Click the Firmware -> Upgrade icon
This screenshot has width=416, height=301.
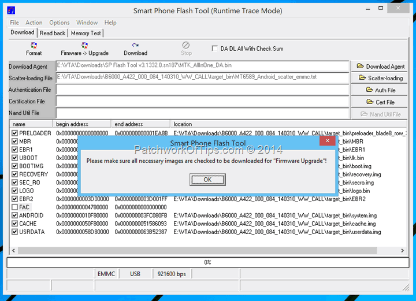click(x=84, y=45)
